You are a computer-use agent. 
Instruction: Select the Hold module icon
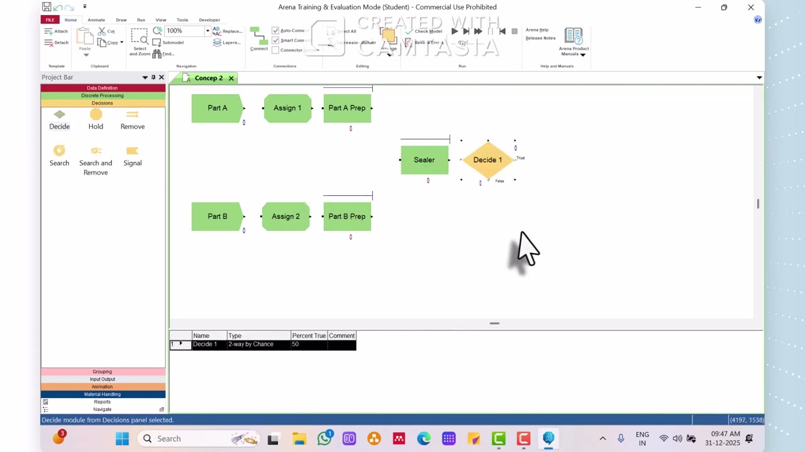96,114
